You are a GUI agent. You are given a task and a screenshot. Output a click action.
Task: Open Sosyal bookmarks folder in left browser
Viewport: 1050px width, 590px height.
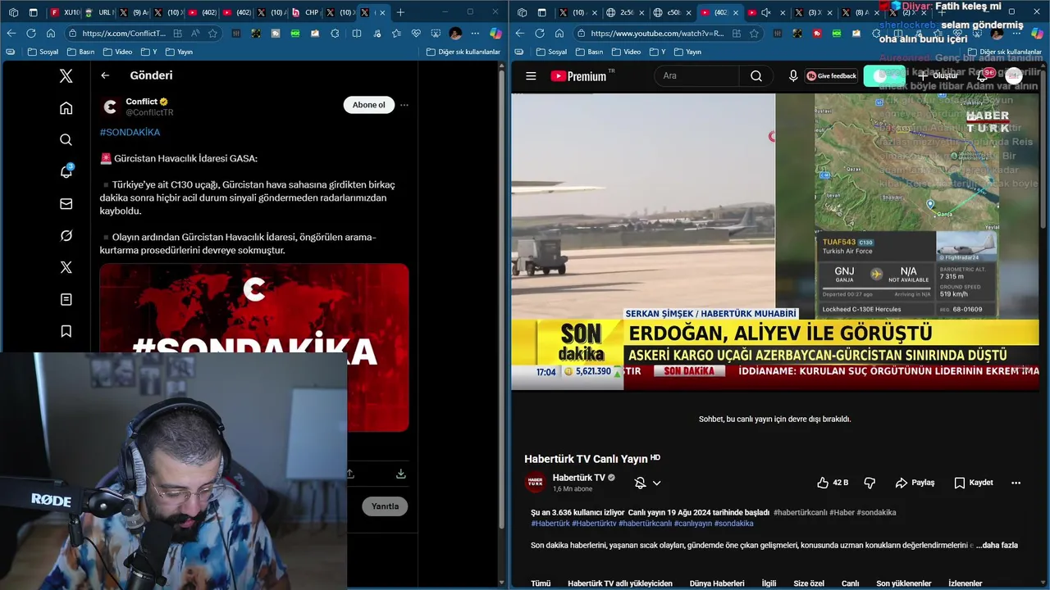tap(43, 52)
